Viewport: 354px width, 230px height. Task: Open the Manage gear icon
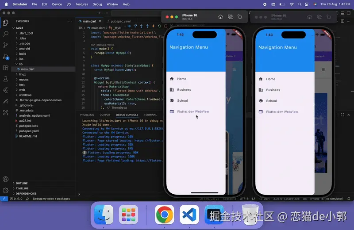pyautogui.click(x=6, y=190)
